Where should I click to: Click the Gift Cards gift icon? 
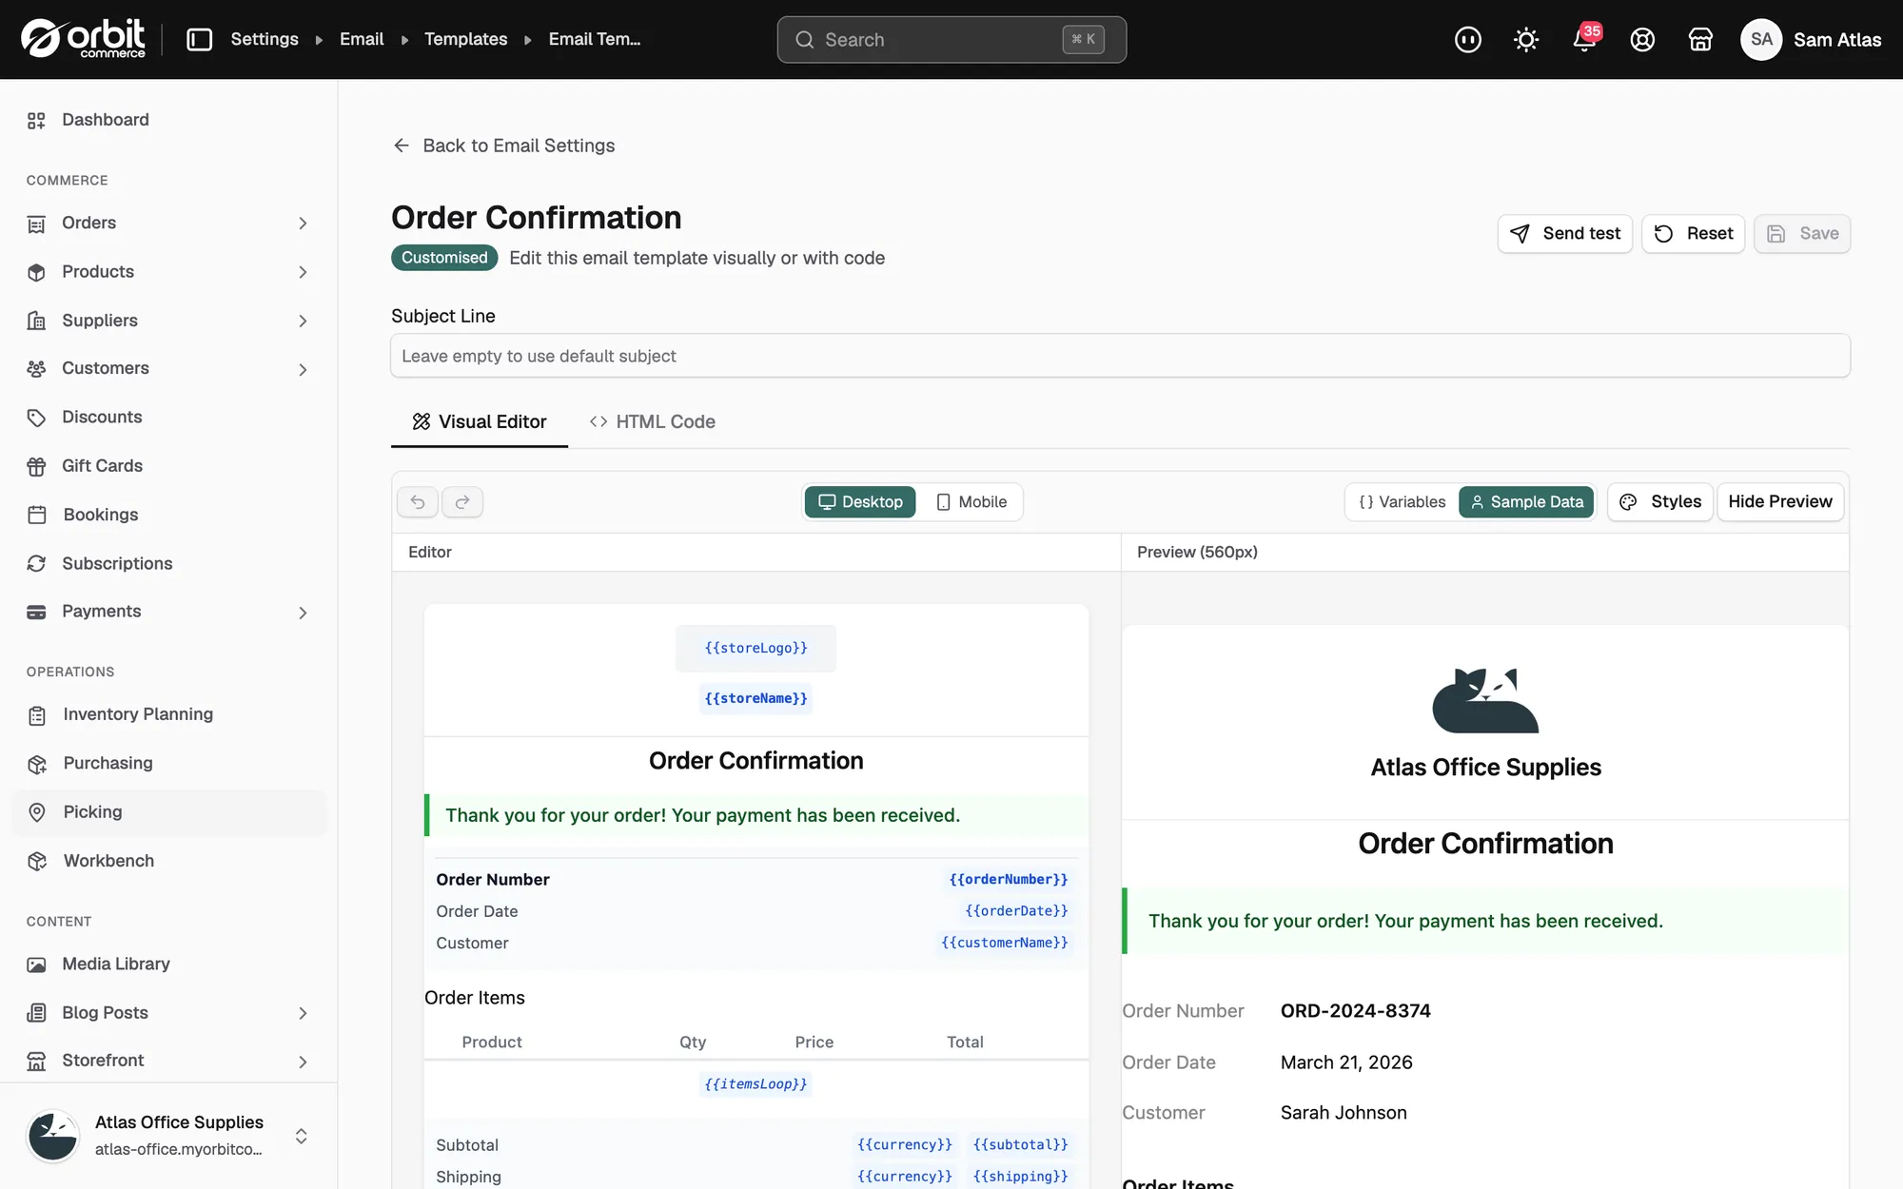[x=36, y=466]
